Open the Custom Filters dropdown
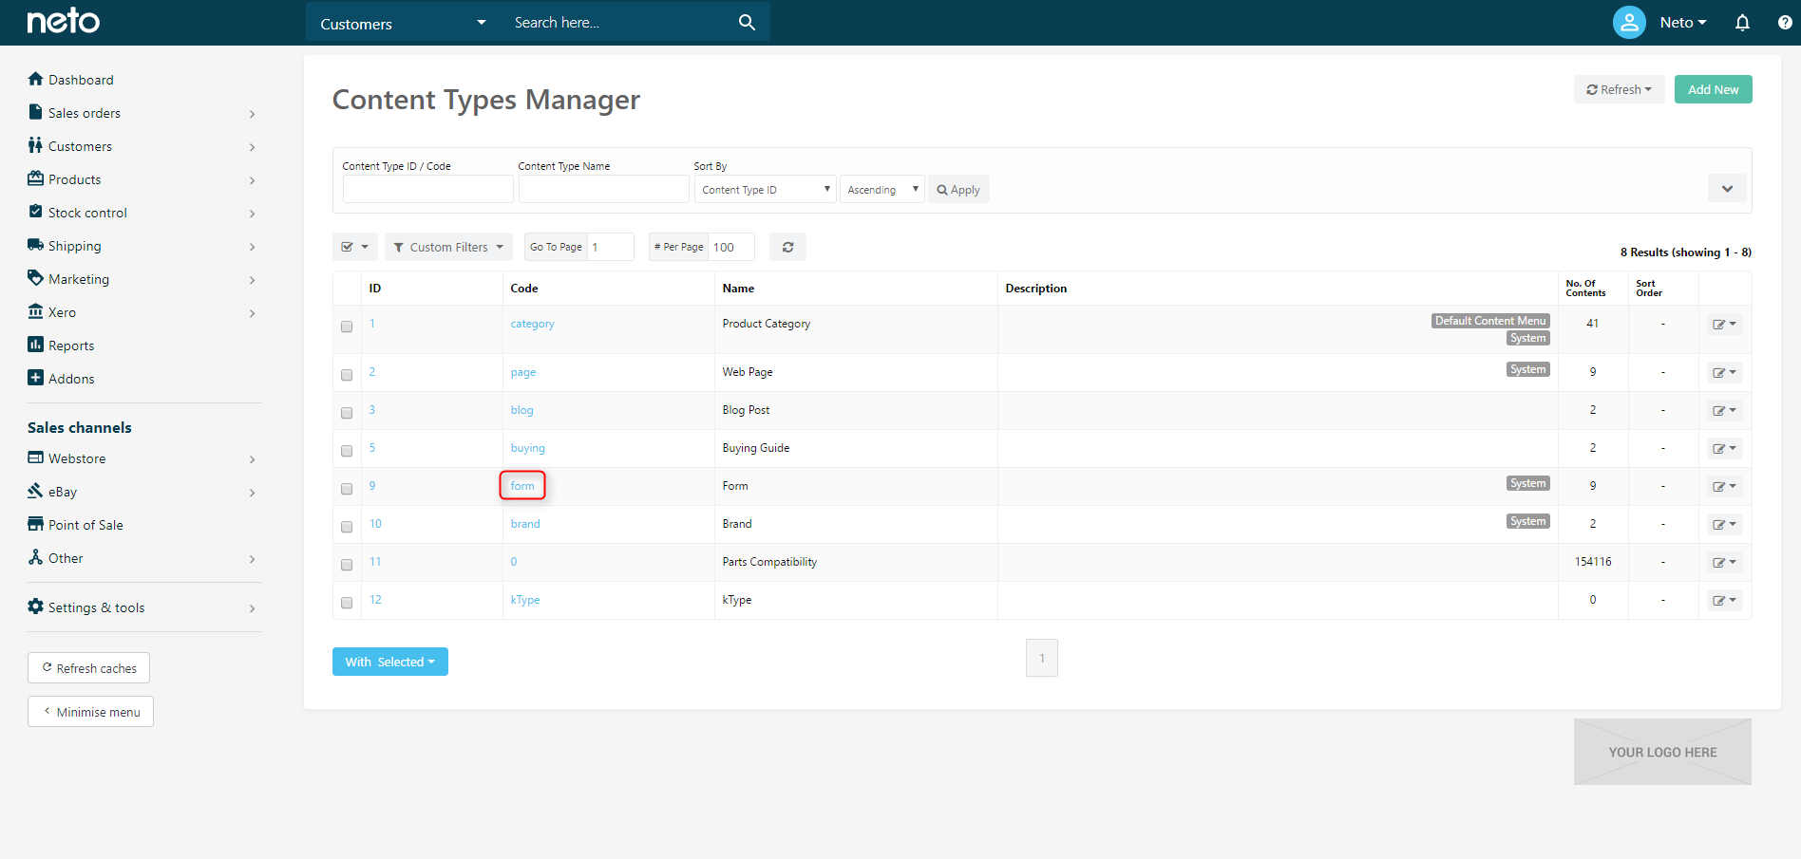This screenshot has height=859, width=1801. [448, 247]
